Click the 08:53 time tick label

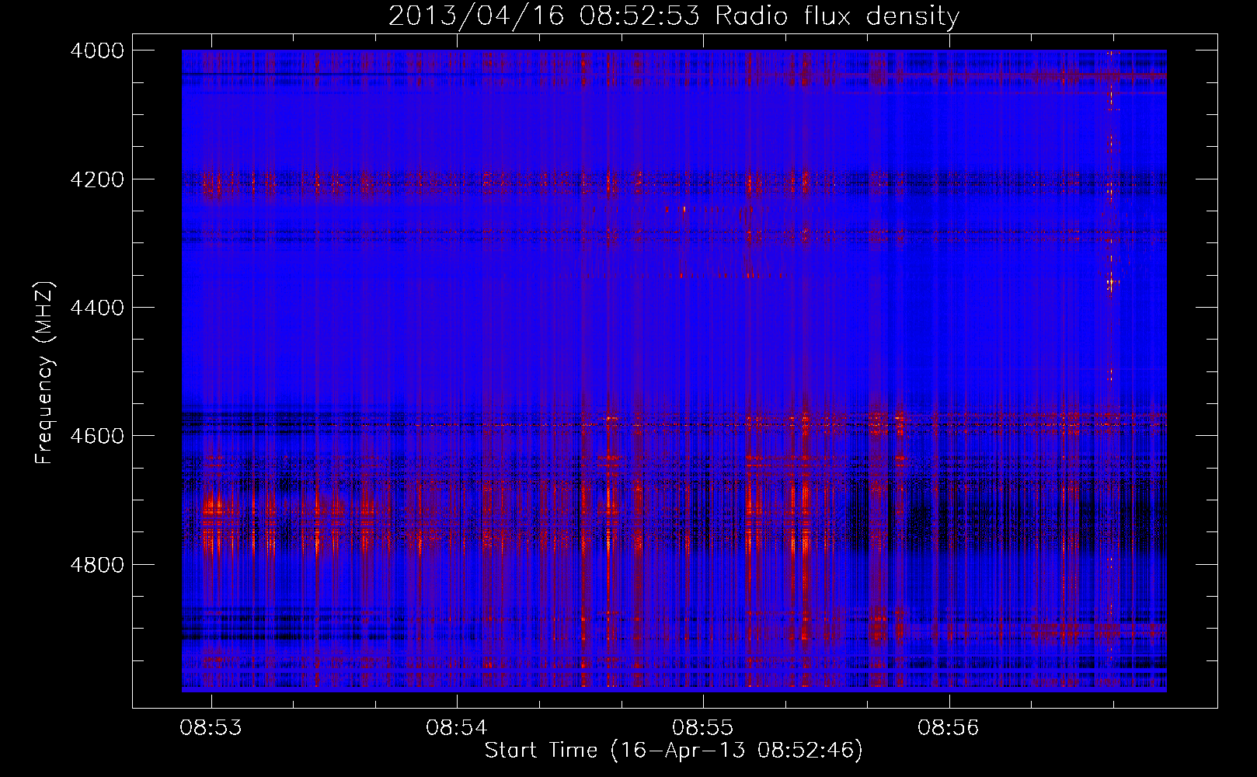pyautogui.click(x=211, y=727)
